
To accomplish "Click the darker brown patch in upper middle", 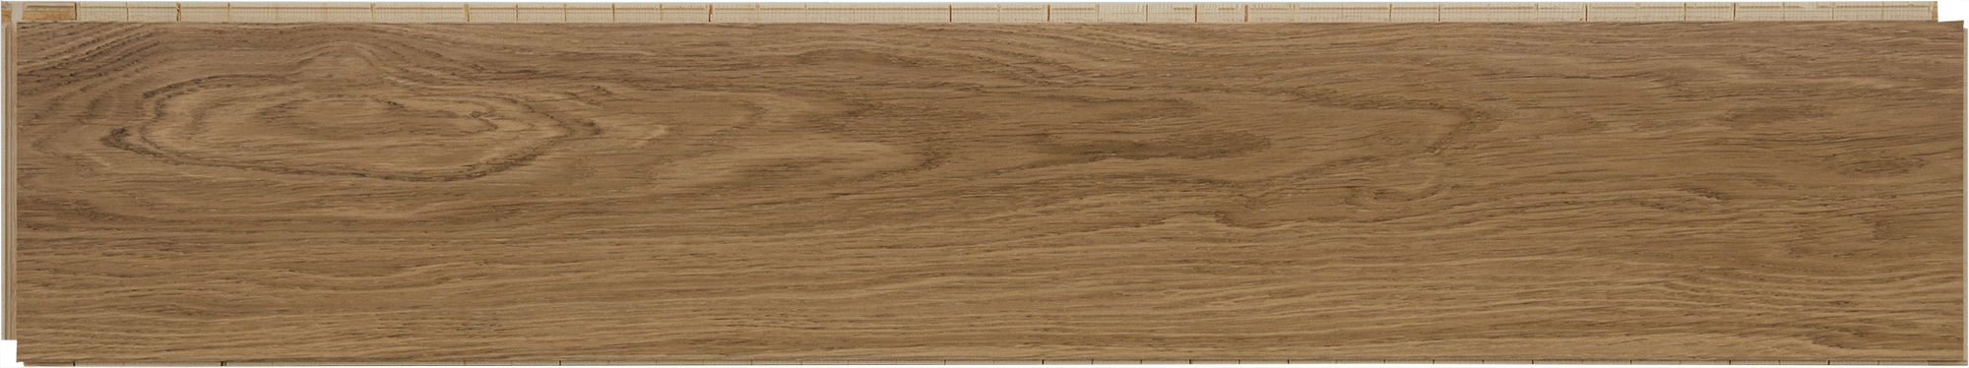I will pyautogui.click(x=1152, y=148).
